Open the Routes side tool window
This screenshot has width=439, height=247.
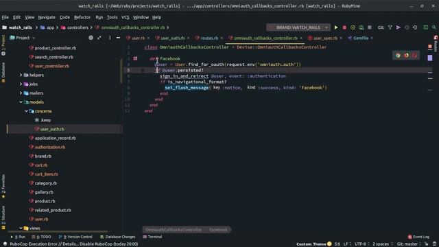(x=436, y=43)
